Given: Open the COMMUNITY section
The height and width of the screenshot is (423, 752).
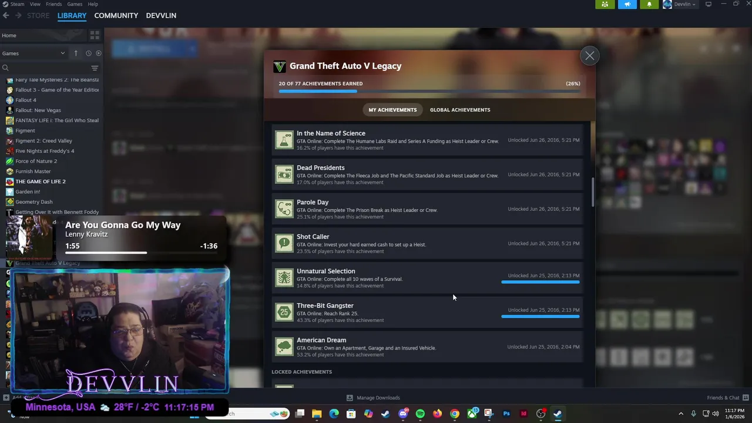Looking at the screenshot, I should coord(116,15).
